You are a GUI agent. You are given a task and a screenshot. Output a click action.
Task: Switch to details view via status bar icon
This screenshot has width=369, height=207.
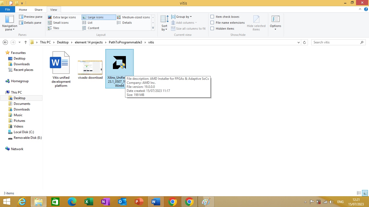click(x=359, y=193)
